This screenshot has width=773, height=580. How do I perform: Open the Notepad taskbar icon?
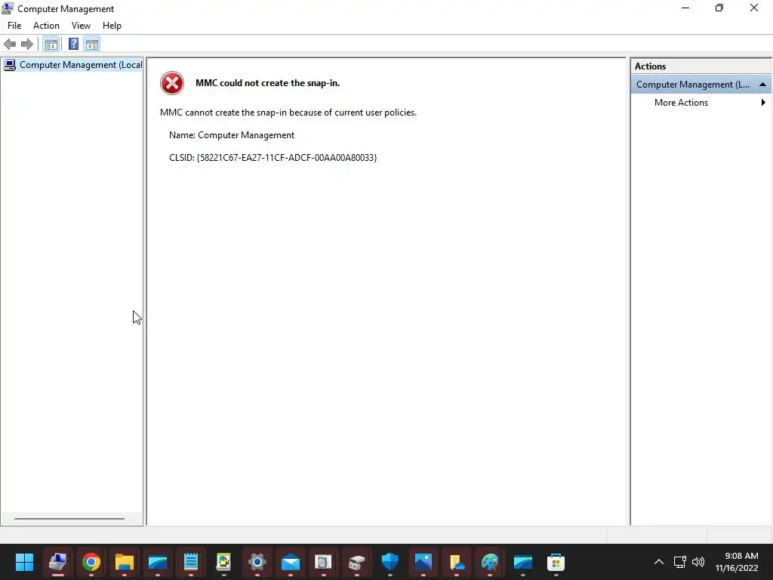click(x=191, y=562)
